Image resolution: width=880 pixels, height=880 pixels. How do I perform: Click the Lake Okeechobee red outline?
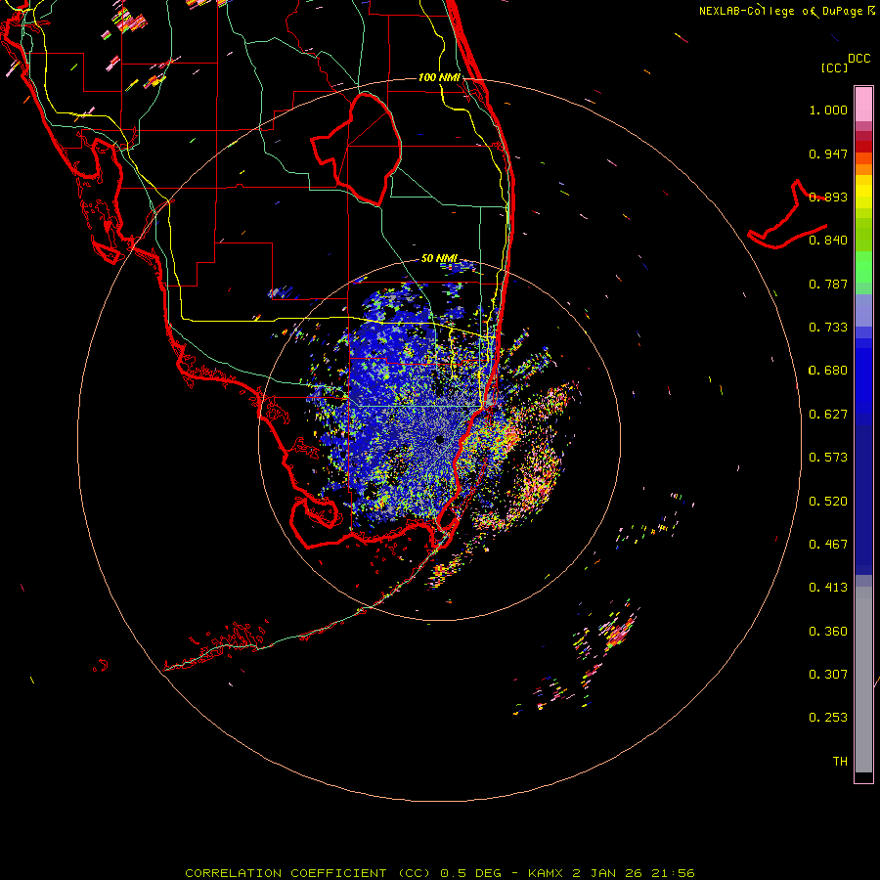[356, 150]
